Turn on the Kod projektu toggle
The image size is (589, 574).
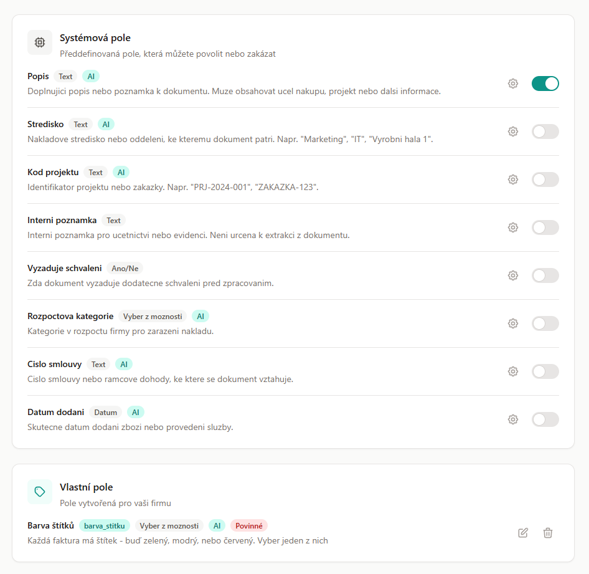click(x=545, y=179)
